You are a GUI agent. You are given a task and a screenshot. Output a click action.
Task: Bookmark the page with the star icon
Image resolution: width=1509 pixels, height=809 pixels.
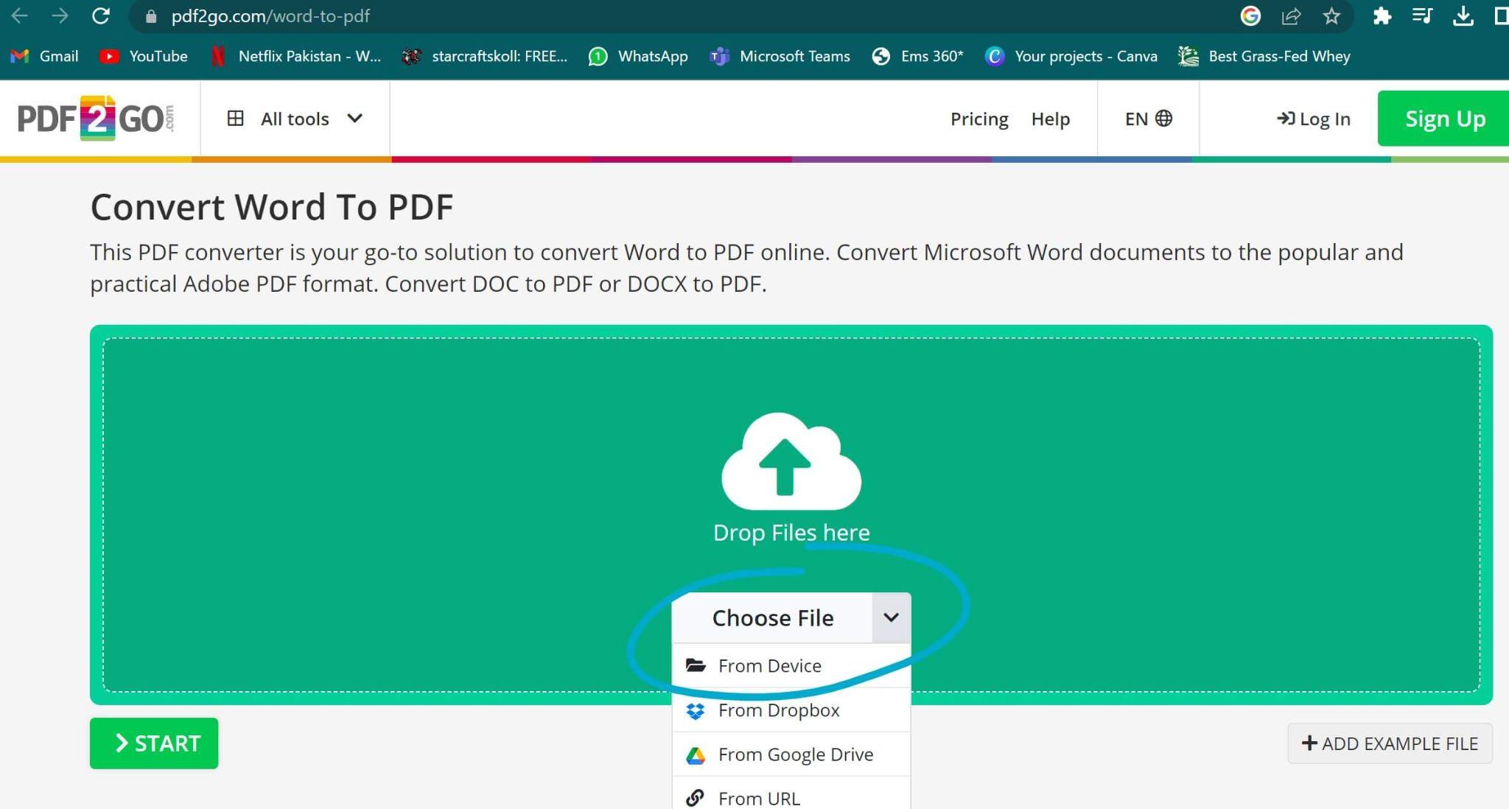click(1331, 16)
